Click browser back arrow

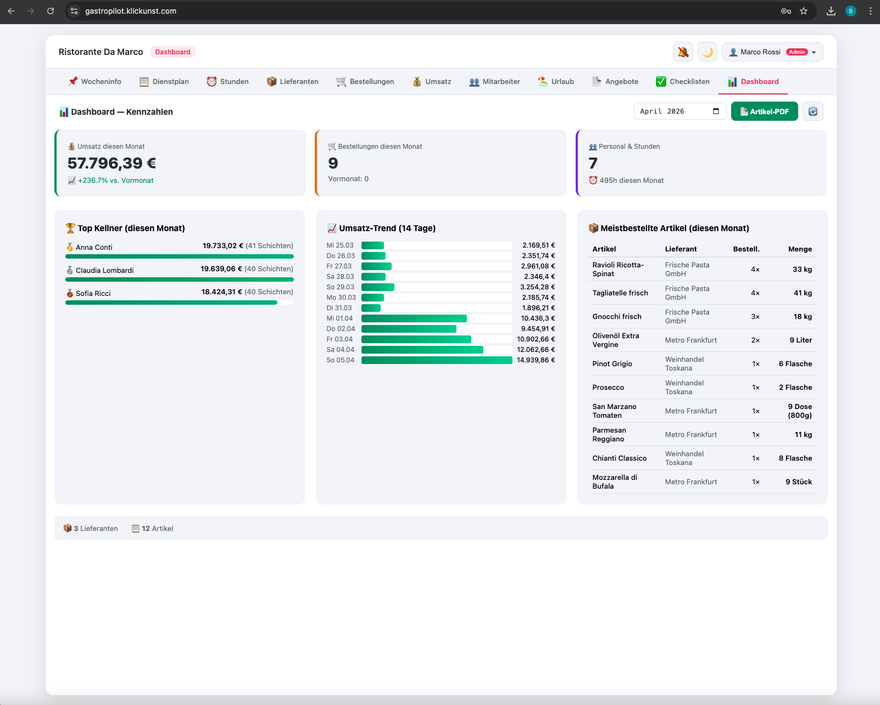click(11, 11)
